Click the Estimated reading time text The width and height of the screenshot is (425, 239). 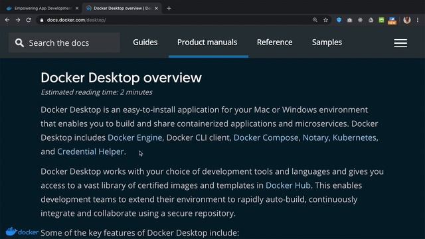click(x=96, y=92)
